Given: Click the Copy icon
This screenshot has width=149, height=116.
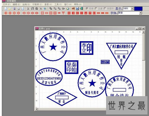Looking at the screenshot, I should pyautogui.click(x=32, y=9).
